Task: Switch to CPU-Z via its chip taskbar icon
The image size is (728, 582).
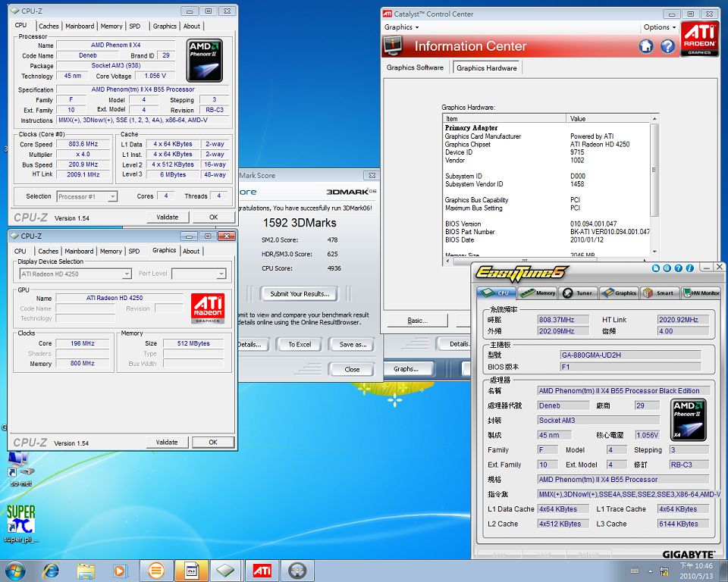Action: [225, 571]
